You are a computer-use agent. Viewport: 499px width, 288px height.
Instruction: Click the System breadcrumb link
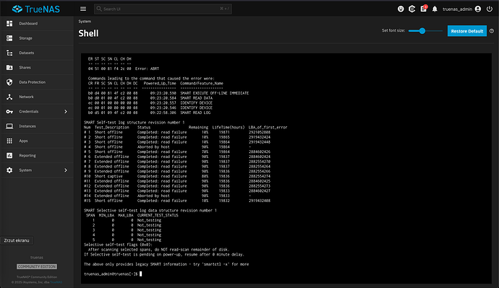(x=85, y=21)
